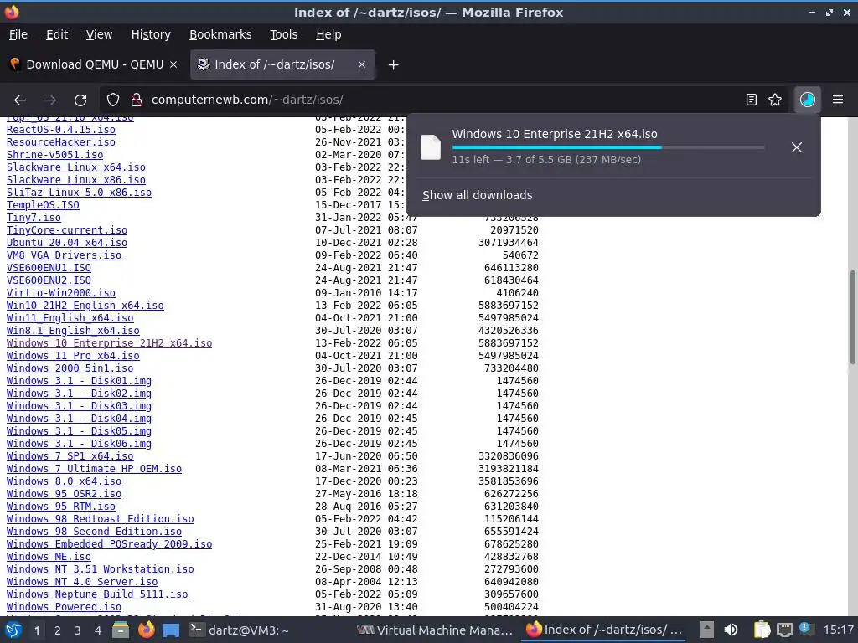Open the update notifier tray icon

coord(806,630)
